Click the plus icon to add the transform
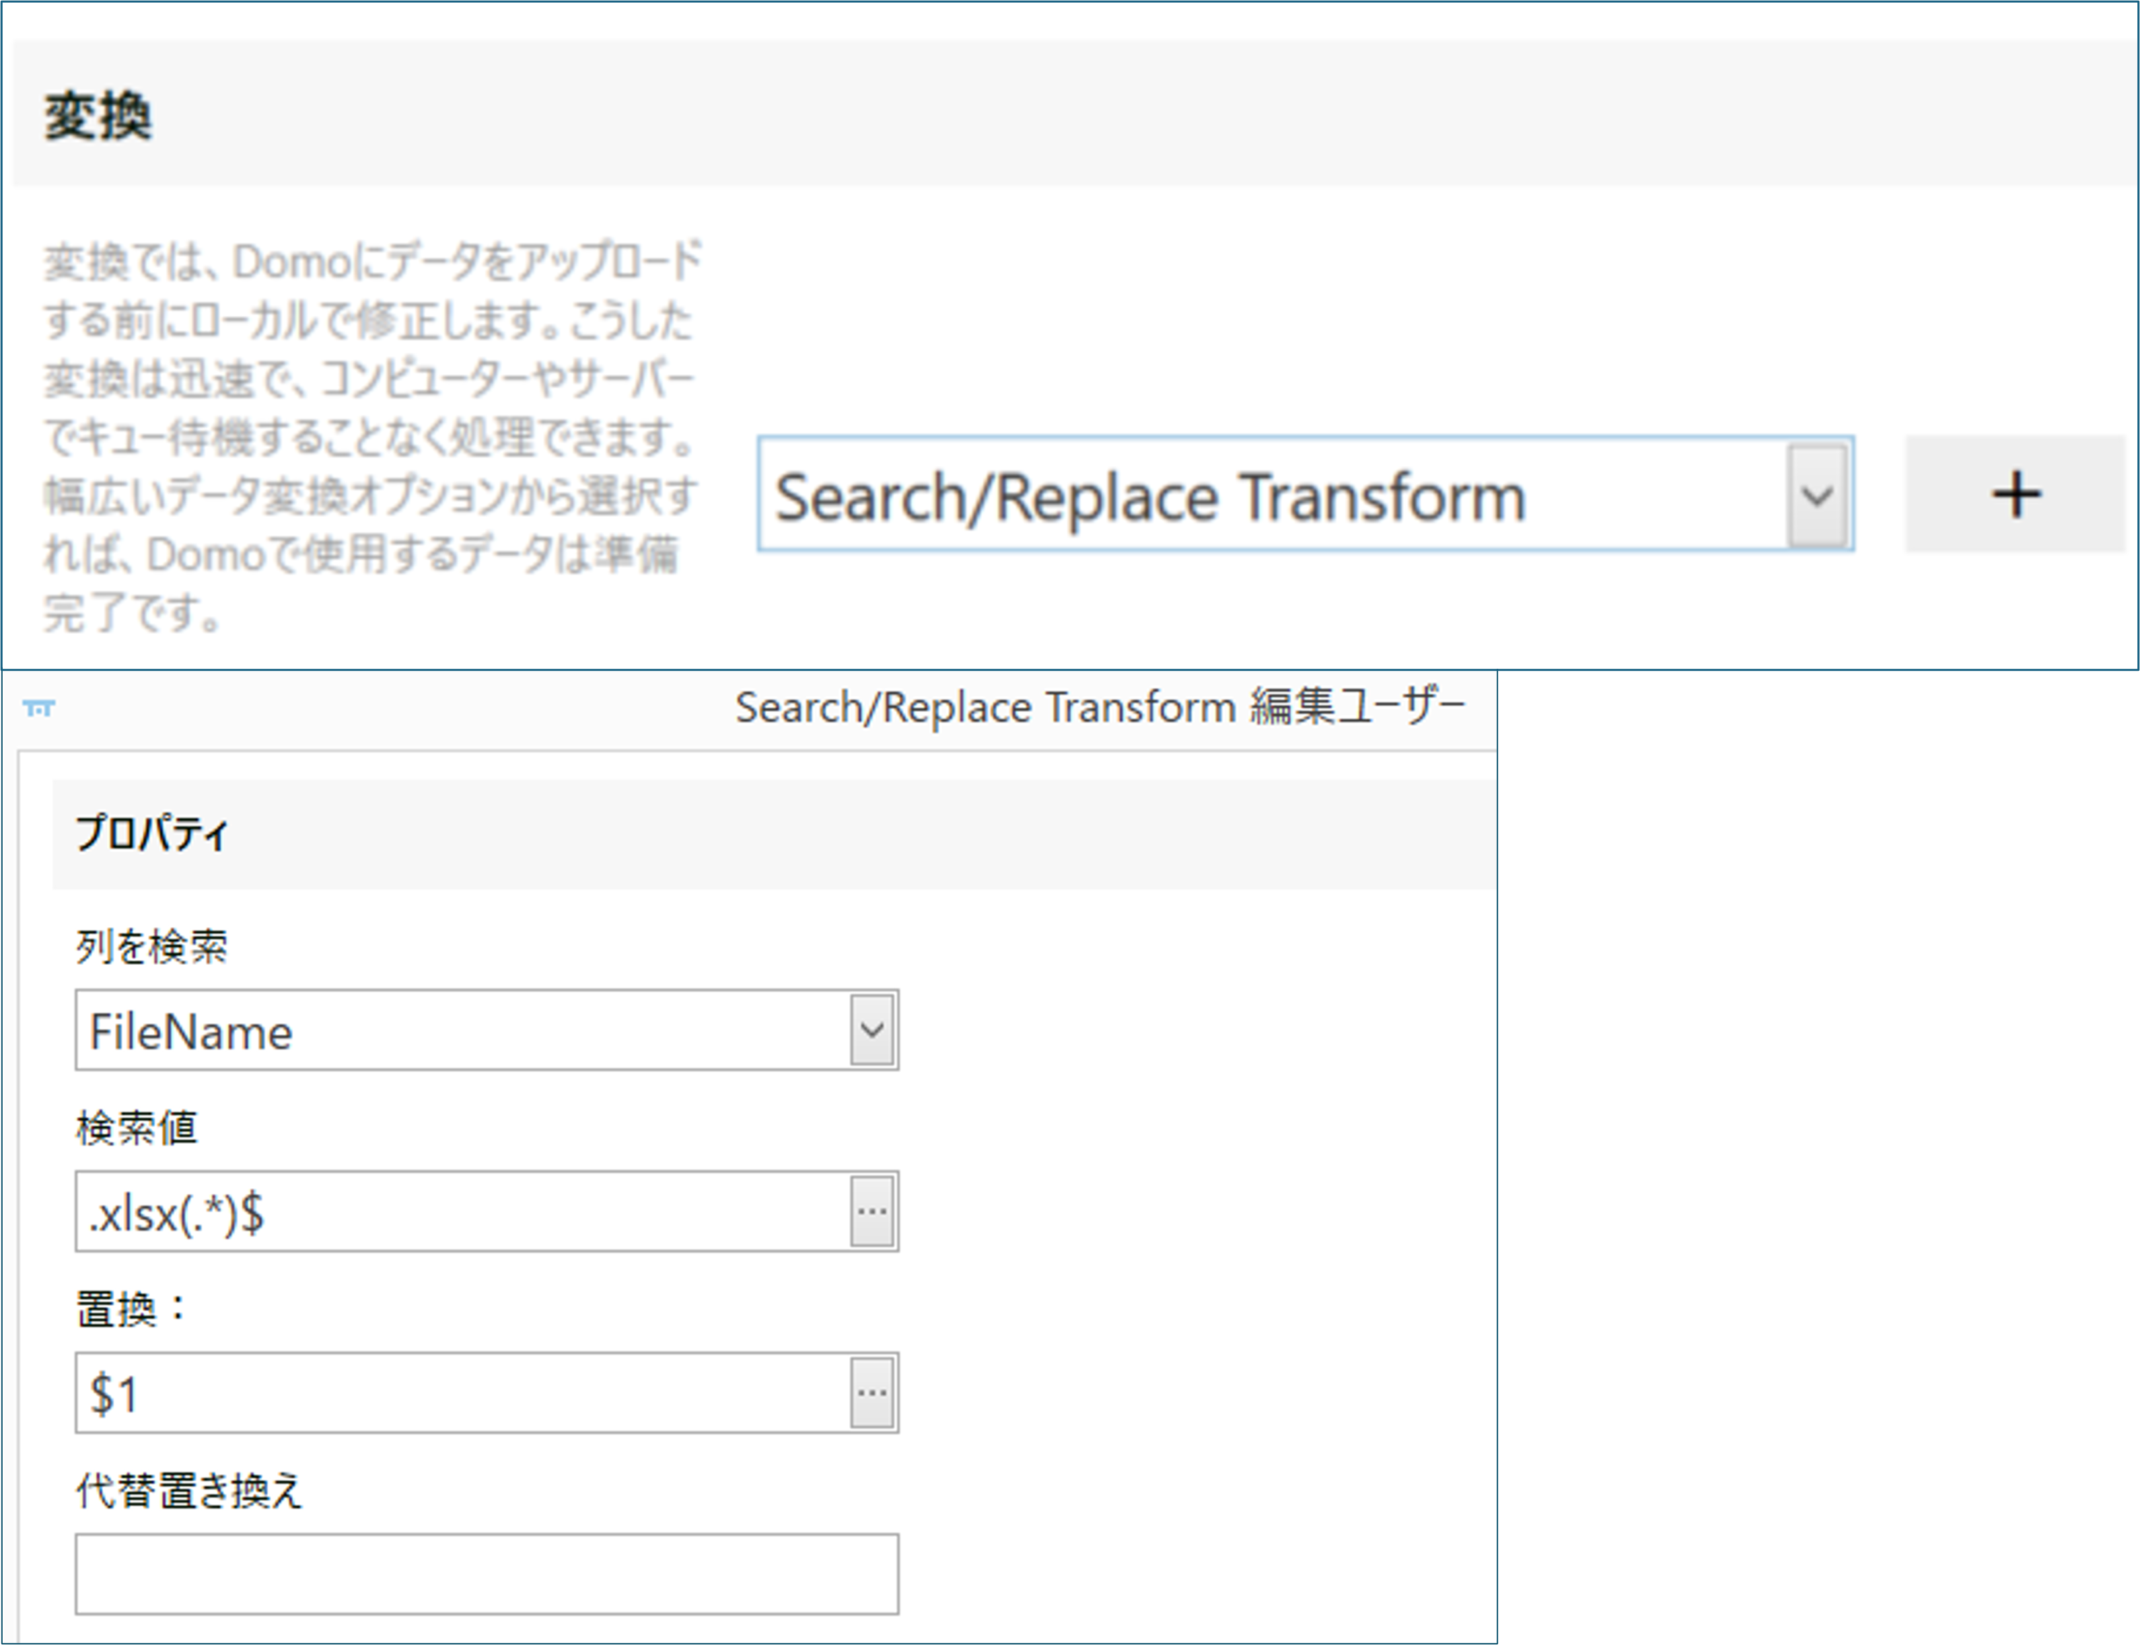 (2013, 495)
